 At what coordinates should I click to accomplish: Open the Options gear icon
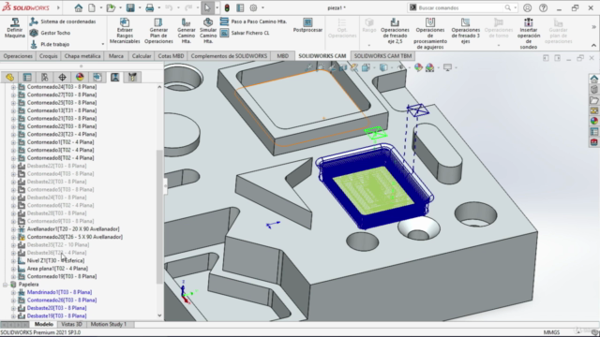click(253, 7)
